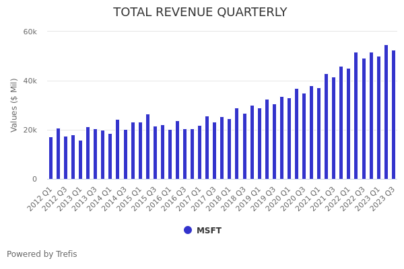The width and height of the screenshot is (404, 269).
Task: Click the Total Revenue Quarterly chart title
Action: pos(200,12)
